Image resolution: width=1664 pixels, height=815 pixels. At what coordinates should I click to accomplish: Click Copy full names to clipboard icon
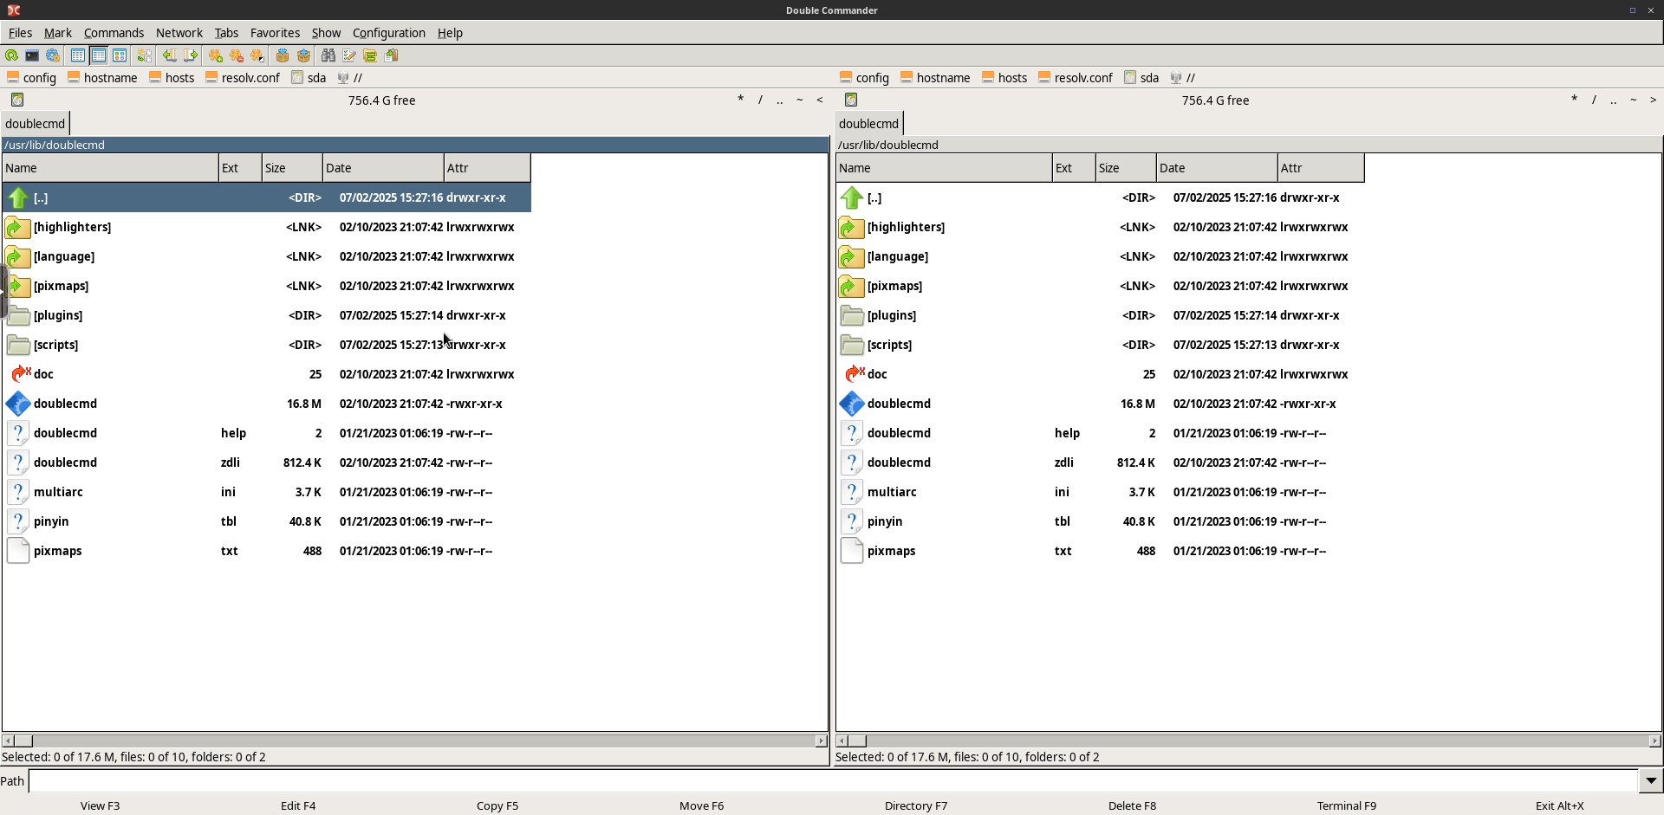tap(391, 55)
